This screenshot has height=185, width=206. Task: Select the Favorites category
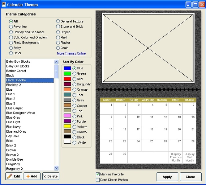coord(11,27)
